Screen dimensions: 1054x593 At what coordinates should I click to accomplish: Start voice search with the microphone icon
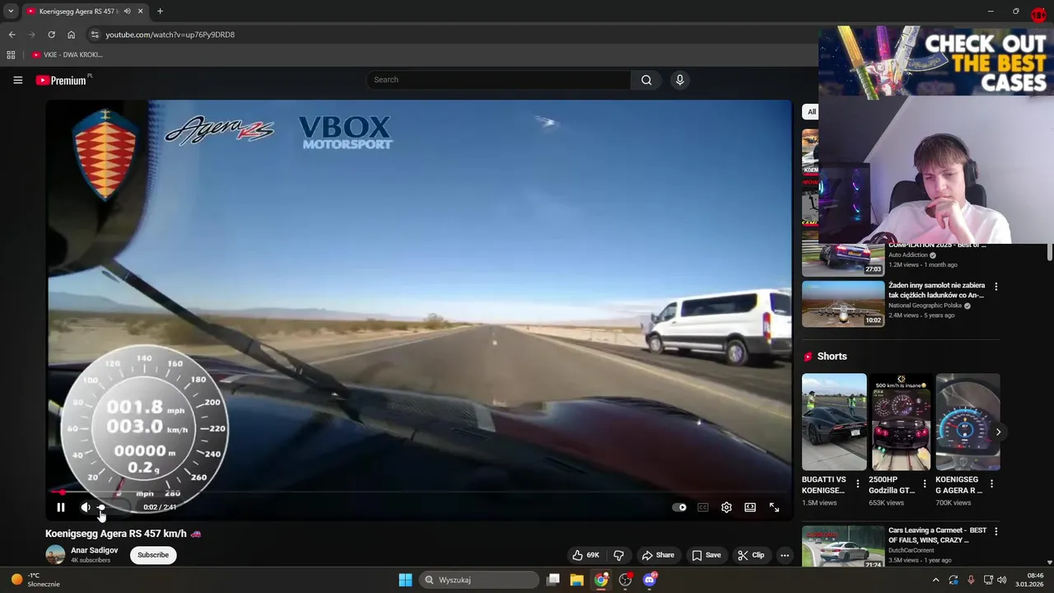[x=679, y=80]
